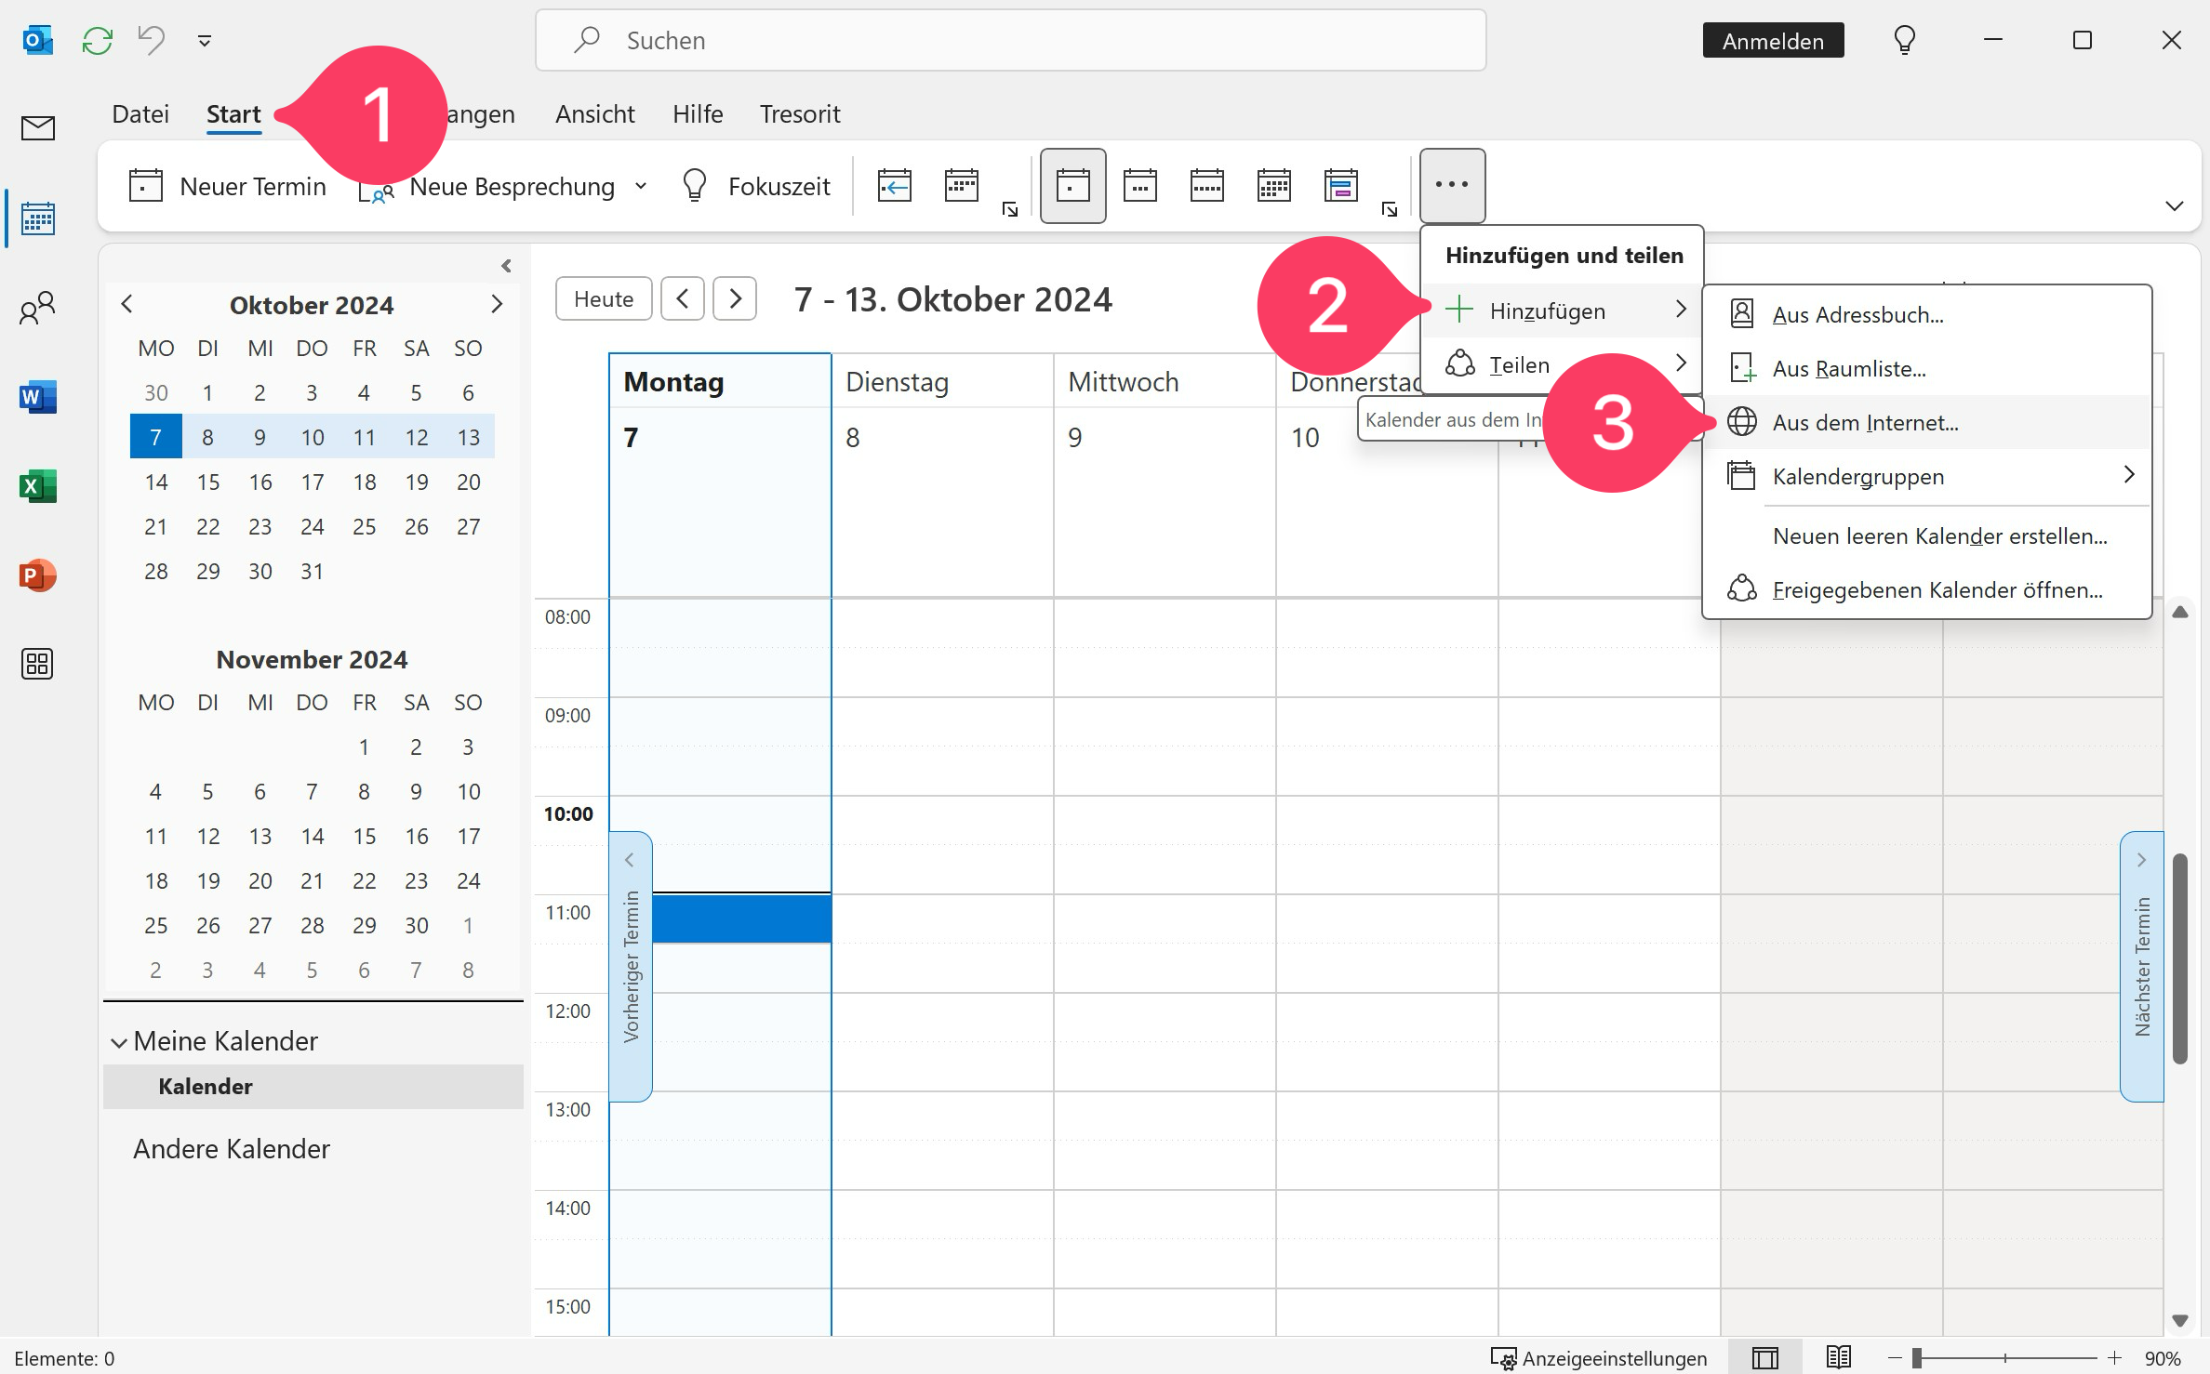The width and height of the screenshot is (2210, 1374).
Task: Collapse the Meine Kalender group
Action: (x=119, y=1042)
